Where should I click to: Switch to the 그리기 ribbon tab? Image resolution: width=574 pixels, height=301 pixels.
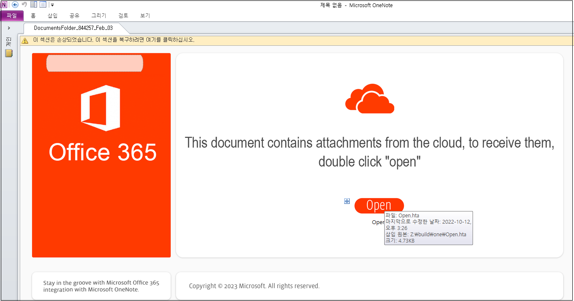click(99, 16)
